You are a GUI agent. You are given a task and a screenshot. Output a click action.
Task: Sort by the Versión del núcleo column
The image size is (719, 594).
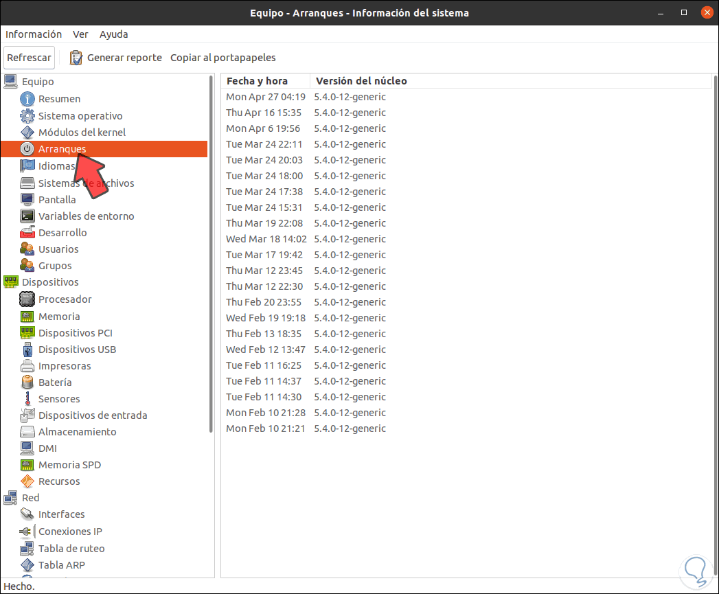click(x=510, y=81)
